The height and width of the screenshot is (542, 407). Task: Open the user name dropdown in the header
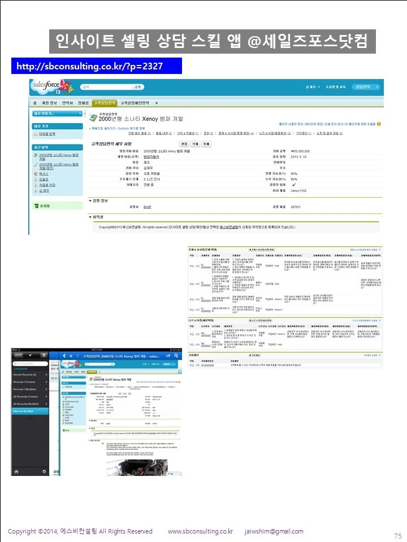click(x=313, y=87)
